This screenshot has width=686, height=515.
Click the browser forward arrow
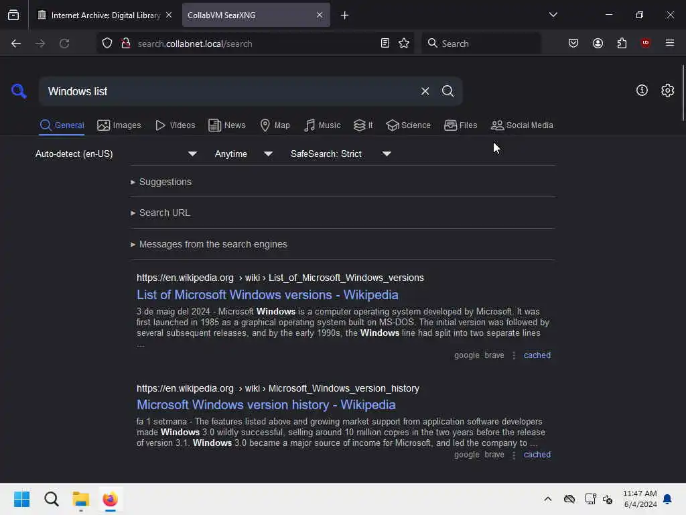[x=40, y=44]
